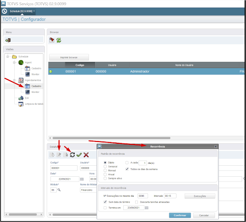
Task: Click the recurrence arrows icon
Action: [72, 155]
